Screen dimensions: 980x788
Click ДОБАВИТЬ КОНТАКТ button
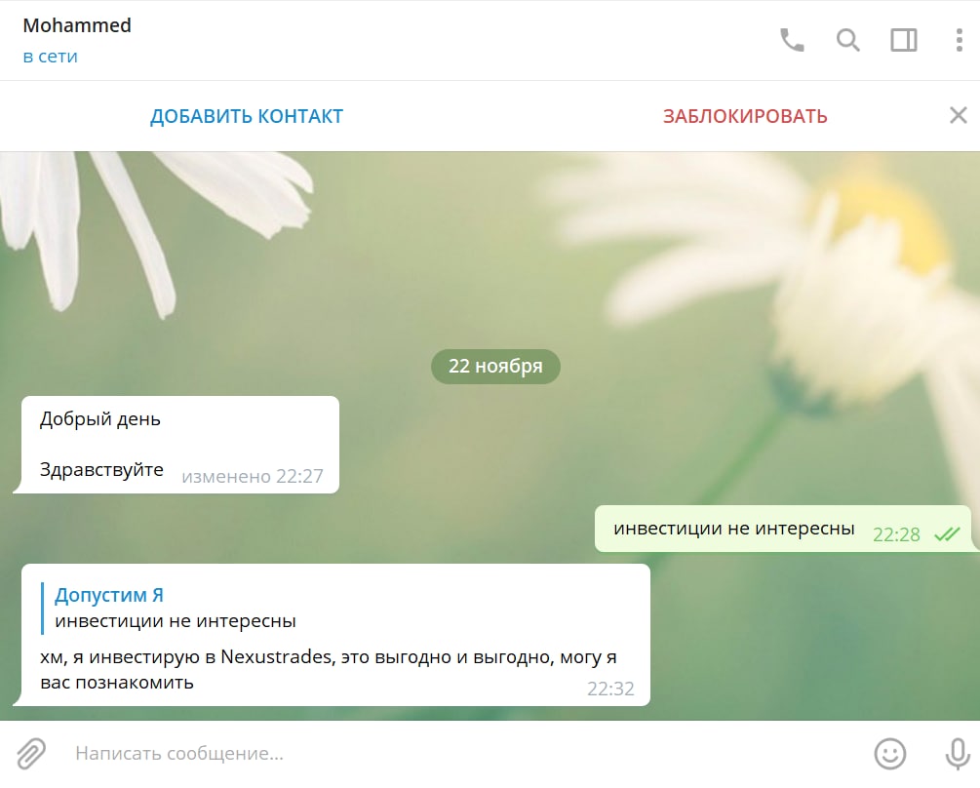(x=247, y=116)
